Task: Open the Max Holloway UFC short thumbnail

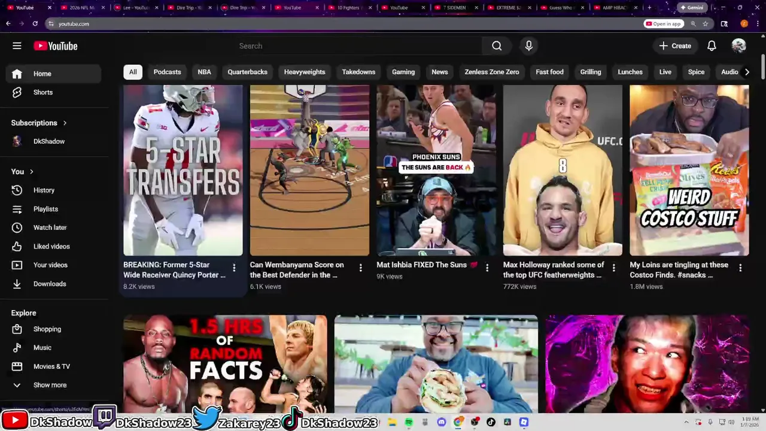Action: (563, 170)
